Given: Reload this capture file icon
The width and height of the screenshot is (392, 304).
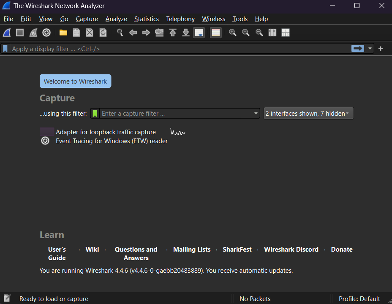Looking at the screenshot, I should [103, 33].
